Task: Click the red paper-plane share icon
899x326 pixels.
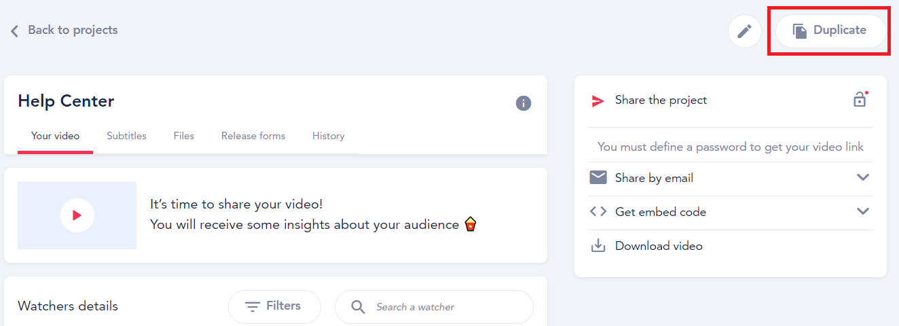Action: click(598, 101)
